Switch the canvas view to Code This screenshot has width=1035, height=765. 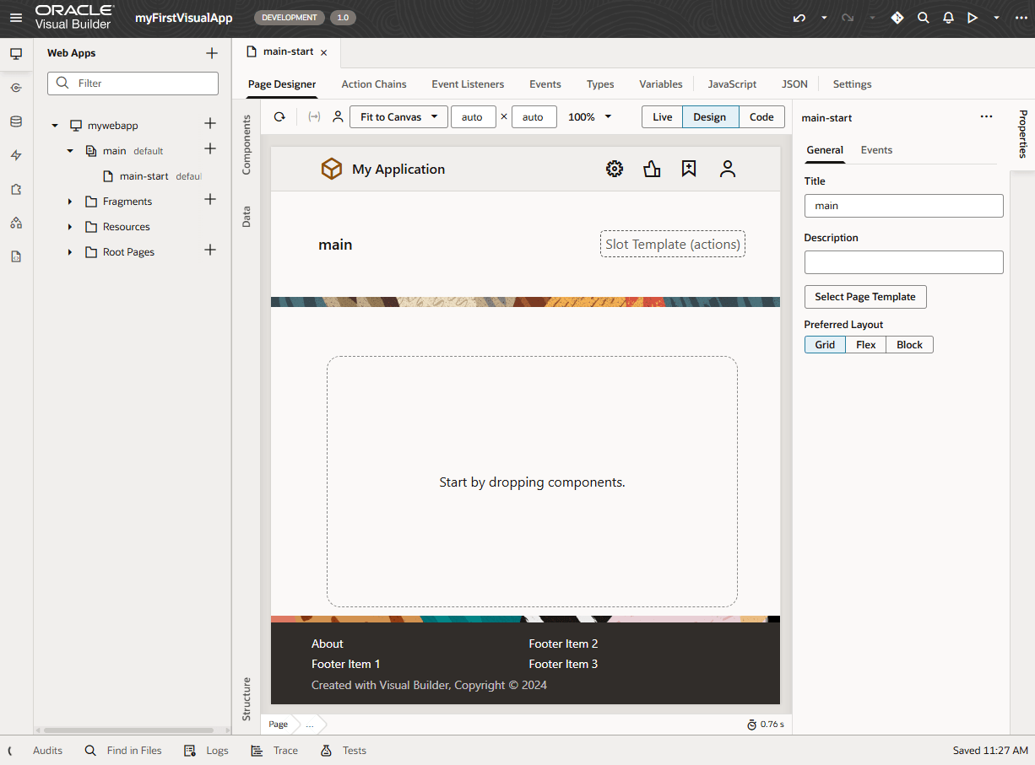761,116
